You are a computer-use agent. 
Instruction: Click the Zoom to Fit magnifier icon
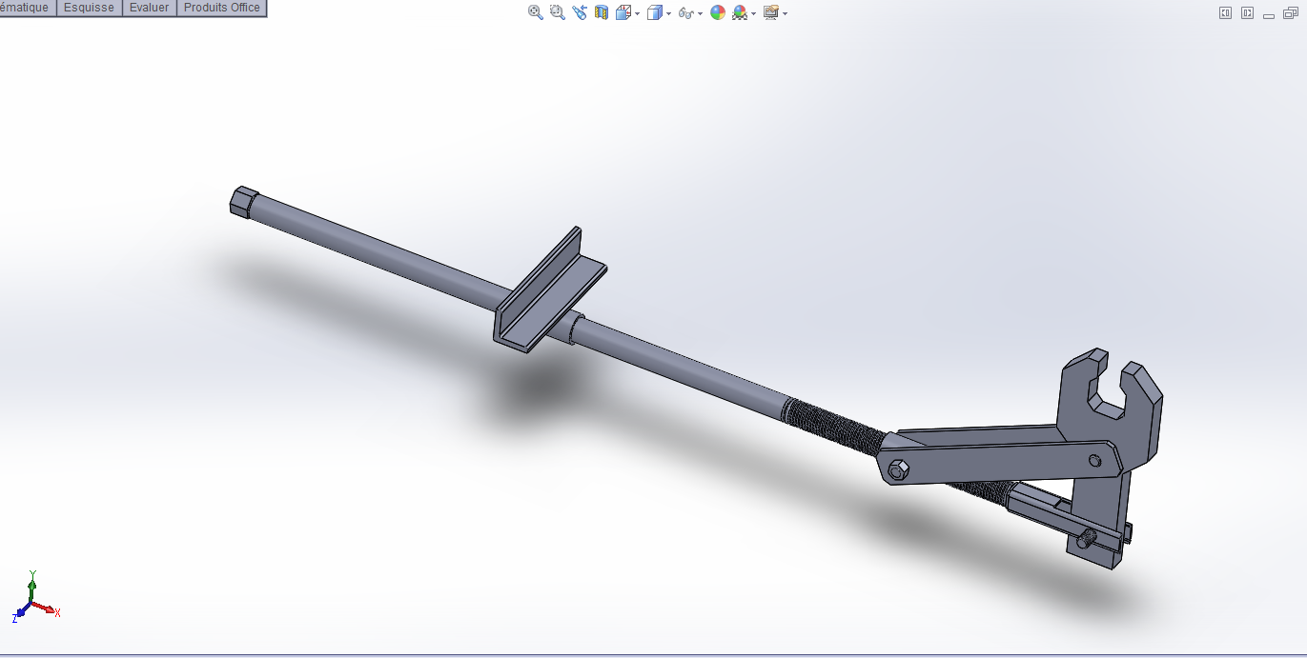coord(536,12)
